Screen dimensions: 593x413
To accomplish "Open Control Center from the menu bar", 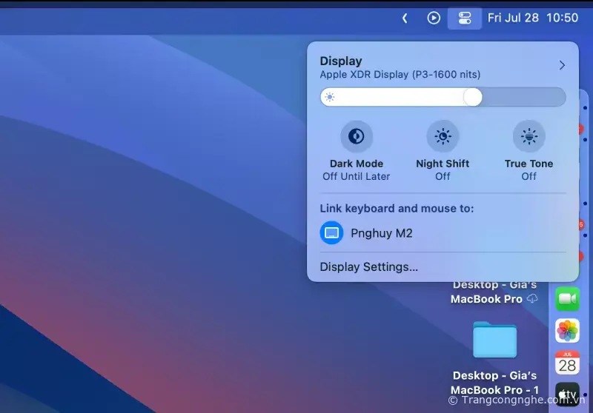I will (x=465, y=18).
